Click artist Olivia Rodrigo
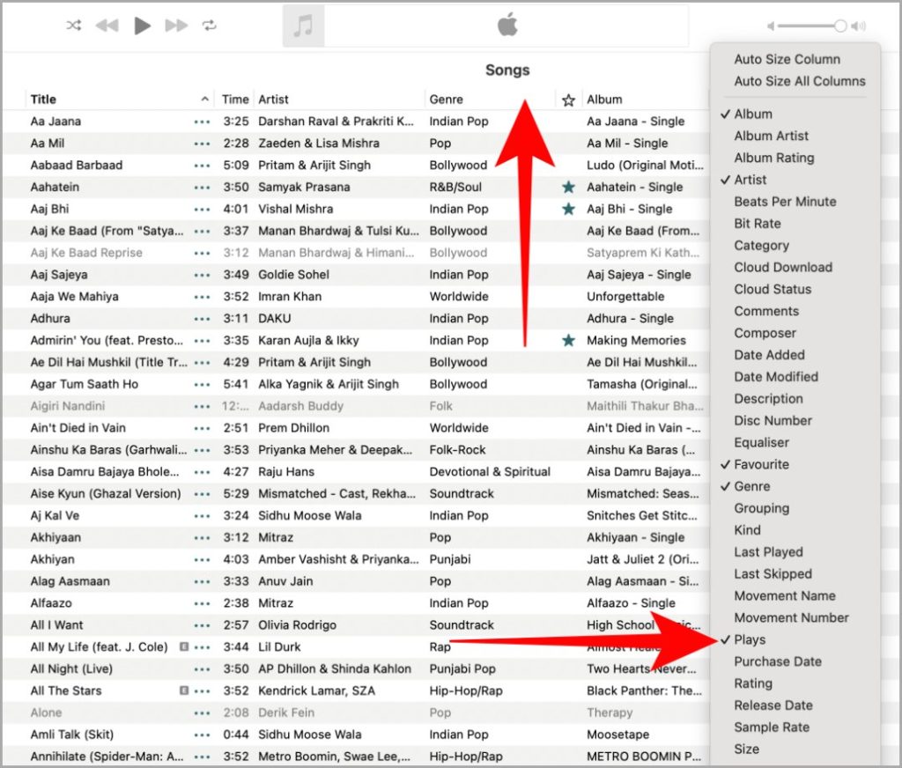Screen dimensions: 902x768 pyautogui.click(x=297, y=625)
